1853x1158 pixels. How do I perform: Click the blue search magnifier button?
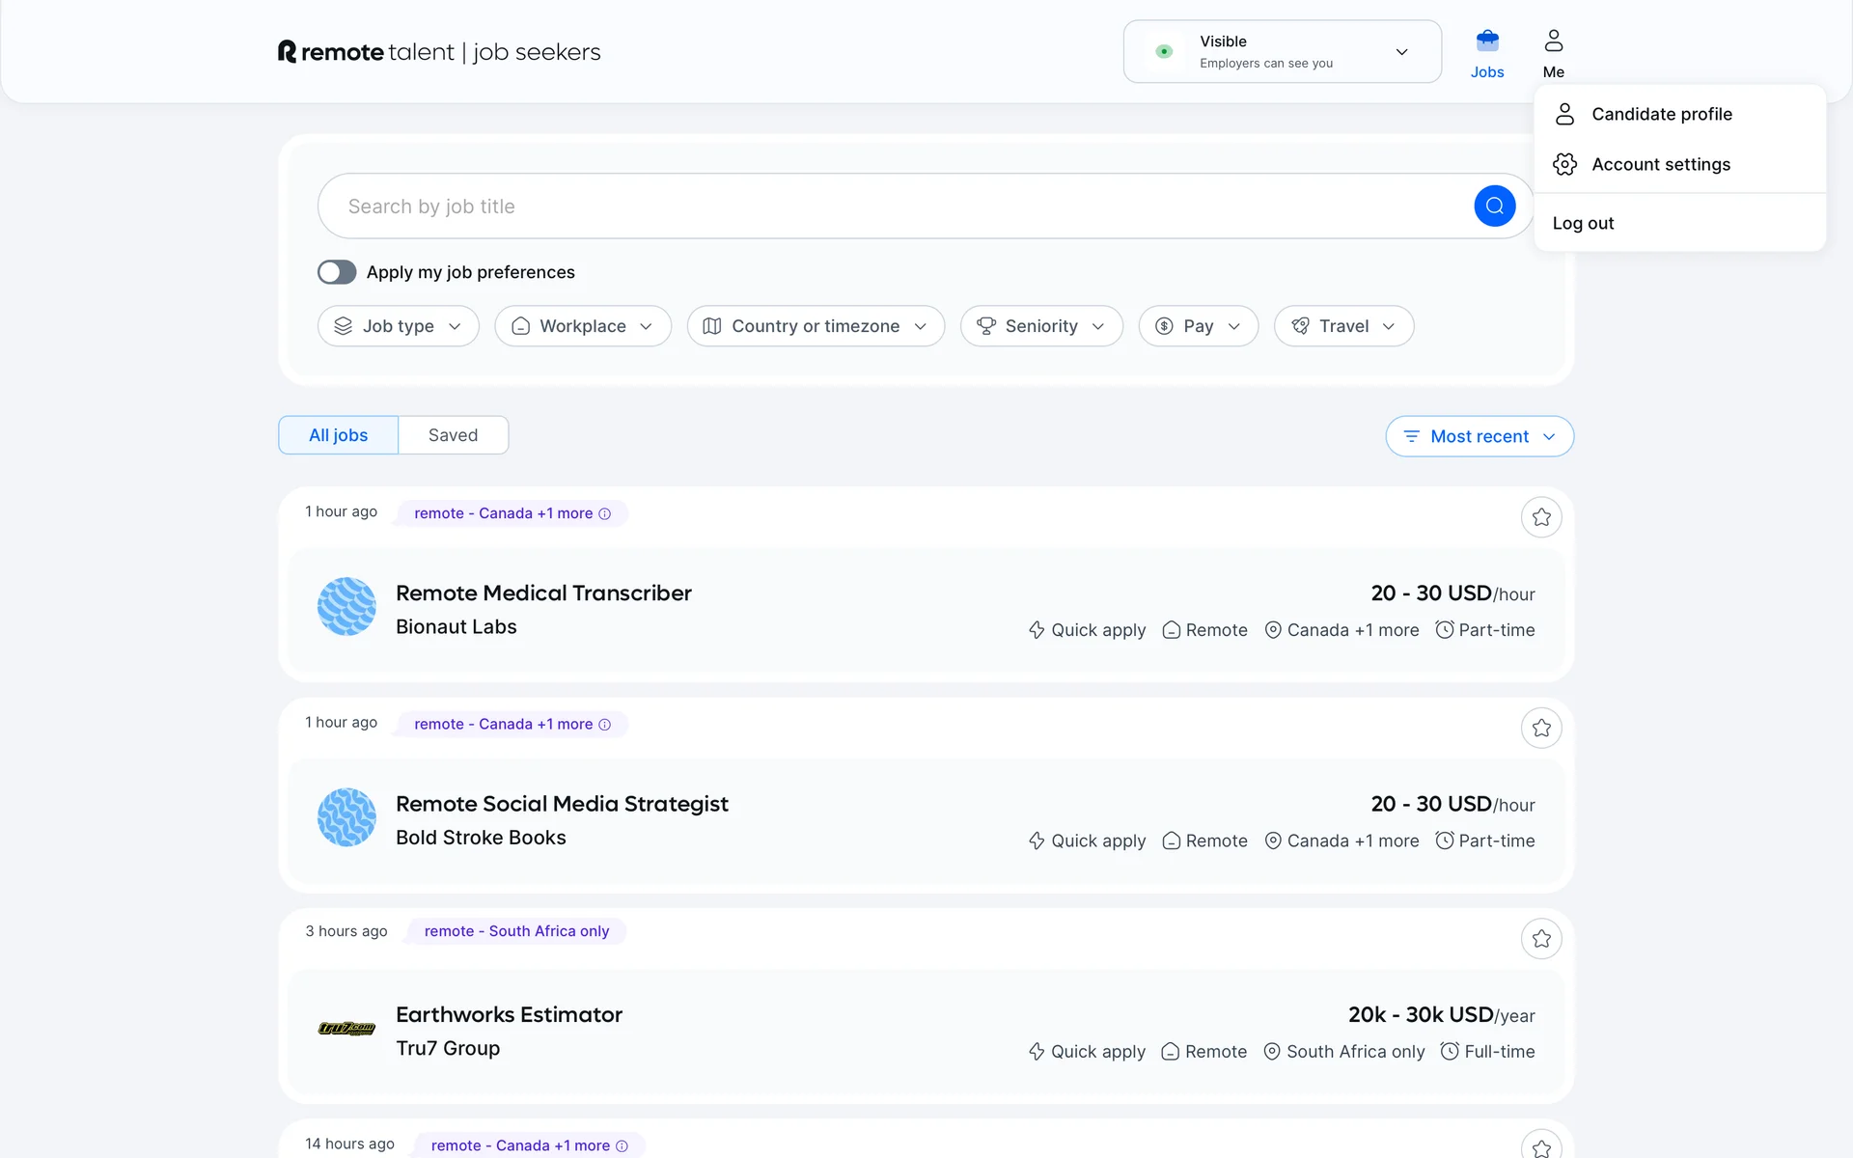click(1494, 206)
